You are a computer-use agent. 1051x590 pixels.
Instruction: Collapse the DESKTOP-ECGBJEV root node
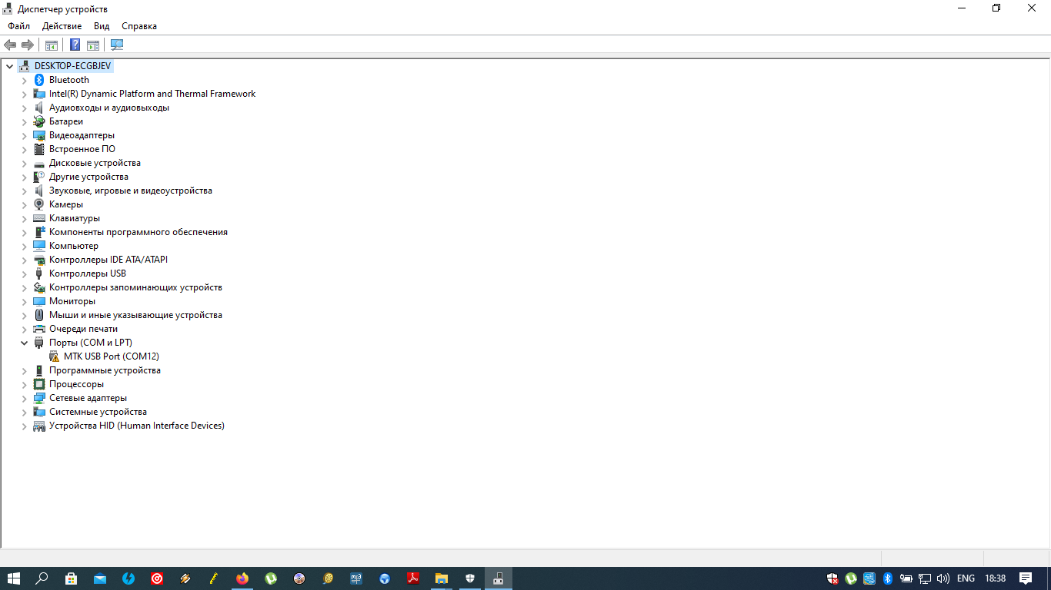pyautogui.click(x=9, y=66)
